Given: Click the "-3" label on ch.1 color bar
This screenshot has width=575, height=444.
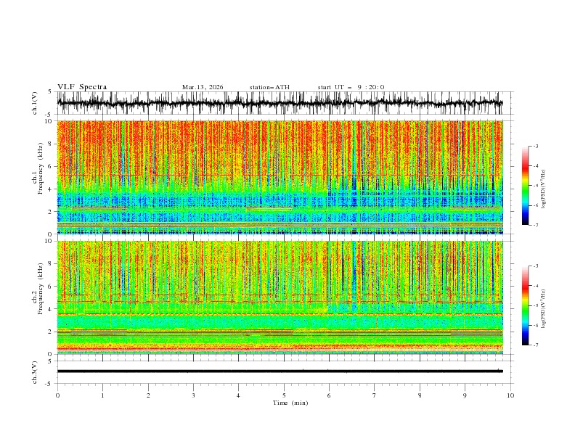Looking at the screenshot, I should pos(536,146).
